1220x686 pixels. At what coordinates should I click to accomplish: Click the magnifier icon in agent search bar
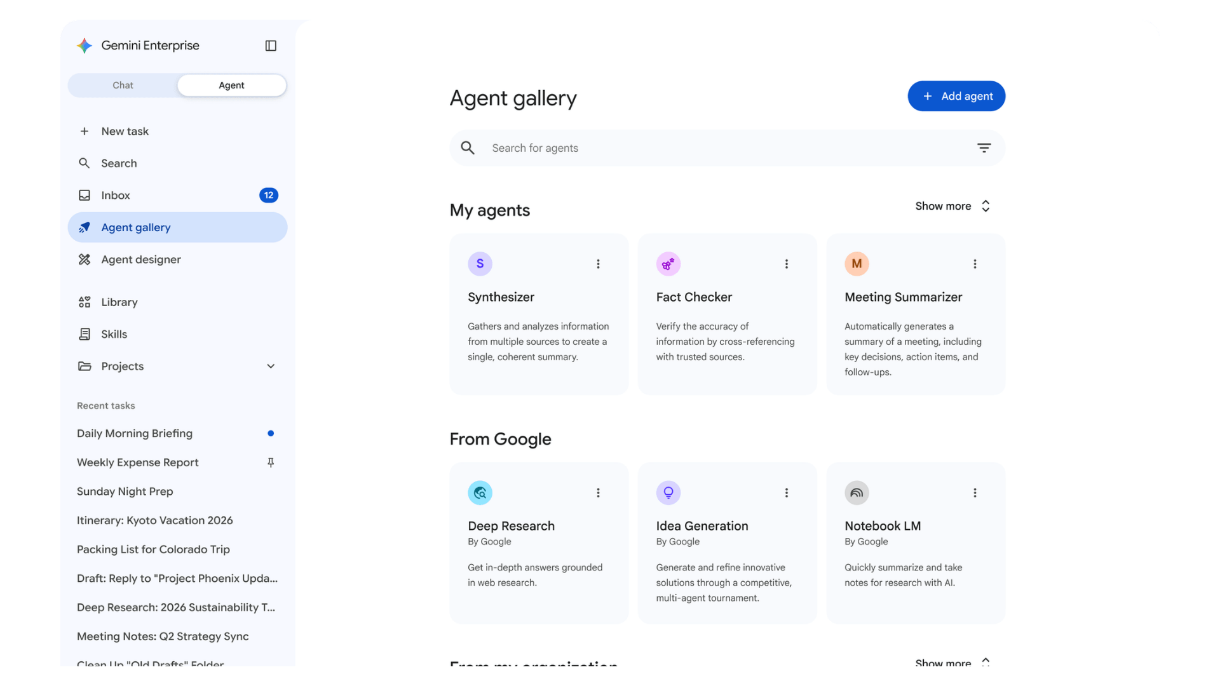[x=468, y=148]
